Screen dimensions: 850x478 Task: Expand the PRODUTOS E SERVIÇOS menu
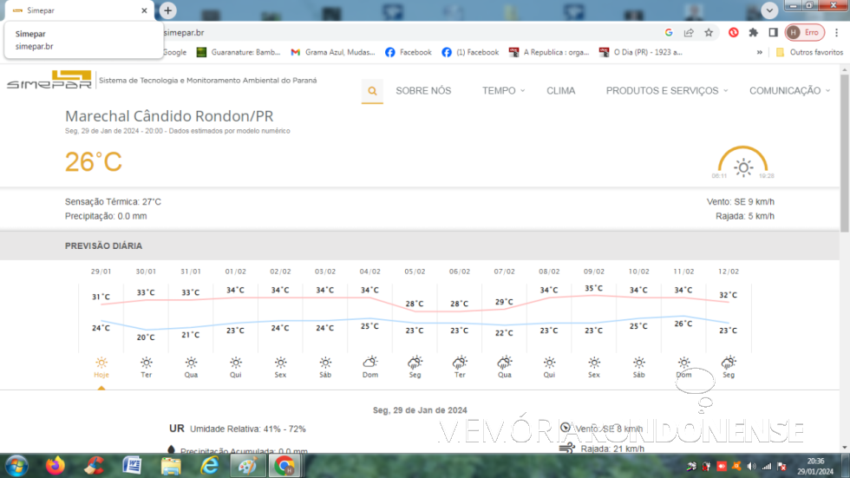[x=666, y=91]
